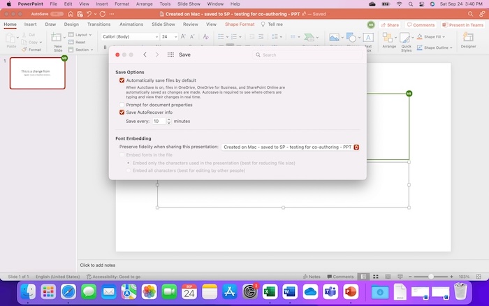Image resolution: width=489 pixels, height=306 pixels.
Task: Switch to Slide Sorter view in the status bar
Action: click(x=376, y=277)
